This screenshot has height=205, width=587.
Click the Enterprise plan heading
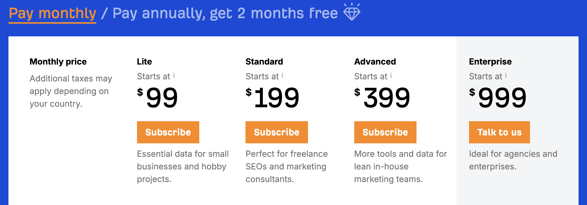pyautogui.click(x=490, y=62)
